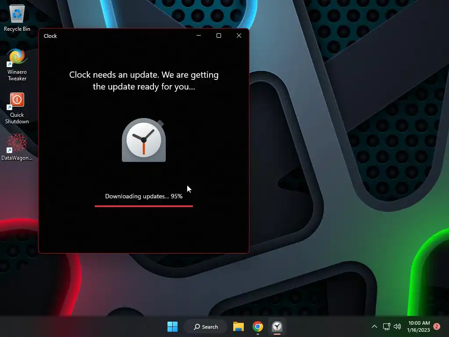Click the taskbar Search box
This screenshot has height=337, width=449.
[x=206, y=326]
